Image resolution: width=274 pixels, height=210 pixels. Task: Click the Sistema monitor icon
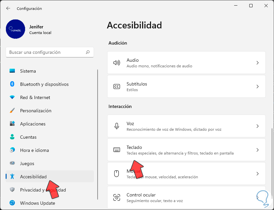[12, 71]
